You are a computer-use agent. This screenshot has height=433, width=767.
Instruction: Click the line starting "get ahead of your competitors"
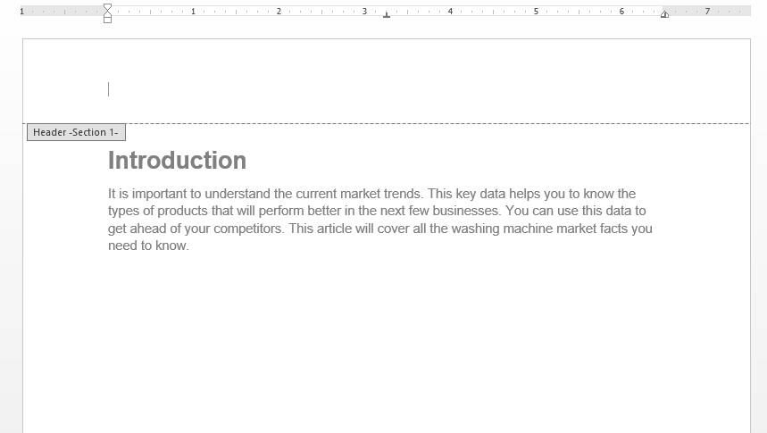(x=380, y=229)
